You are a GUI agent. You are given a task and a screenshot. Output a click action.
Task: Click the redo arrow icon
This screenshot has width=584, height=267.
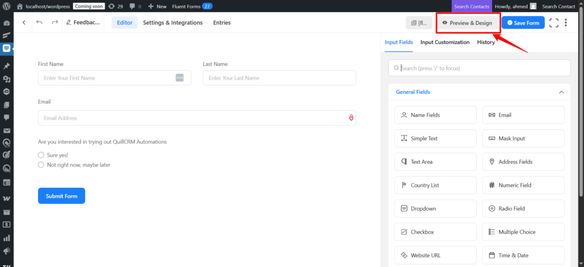pos(55,23)
